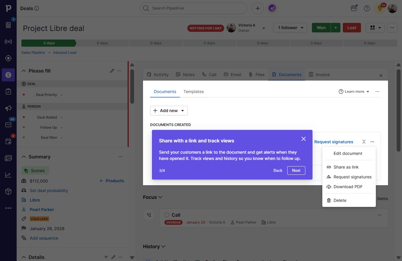Switch to the Email tab
Image resolution: width=402 pixels, height=261 pixels.
tap(233, 75)
